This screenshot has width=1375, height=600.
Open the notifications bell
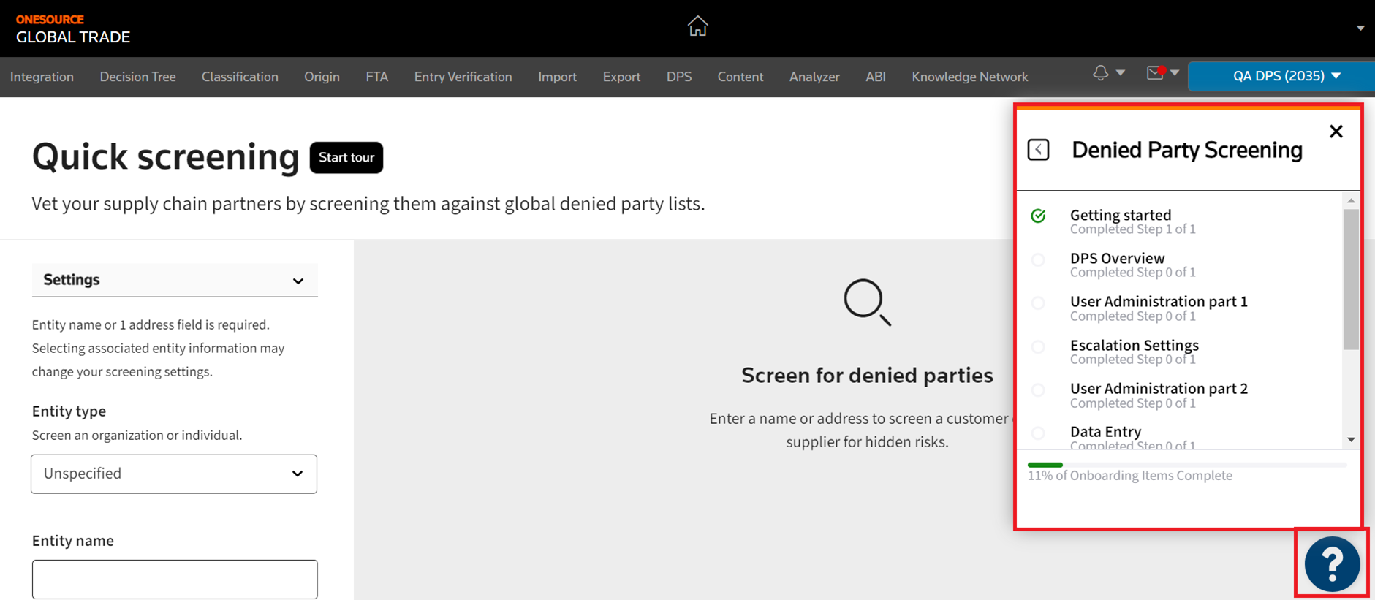coord(1100,73)
